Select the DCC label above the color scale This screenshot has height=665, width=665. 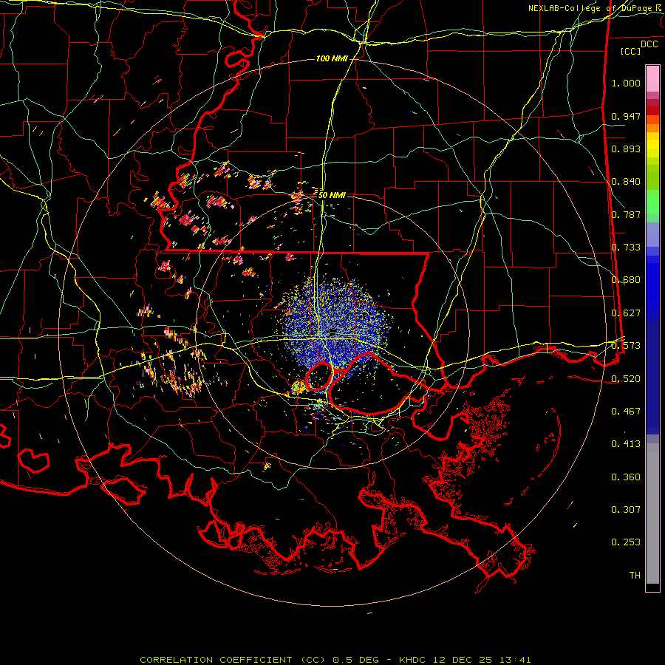click(649, 44)
